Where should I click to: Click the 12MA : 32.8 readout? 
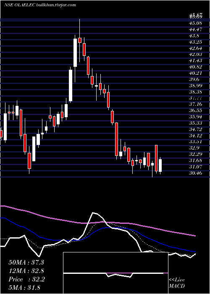click(x=26, y=271)
